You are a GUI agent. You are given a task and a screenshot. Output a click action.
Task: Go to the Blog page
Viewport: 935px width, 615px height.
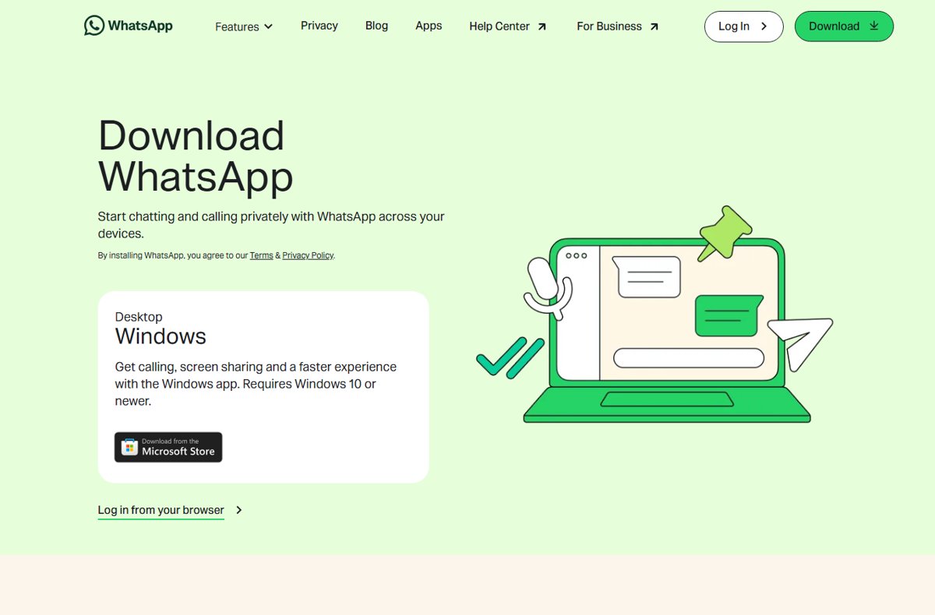376,26
